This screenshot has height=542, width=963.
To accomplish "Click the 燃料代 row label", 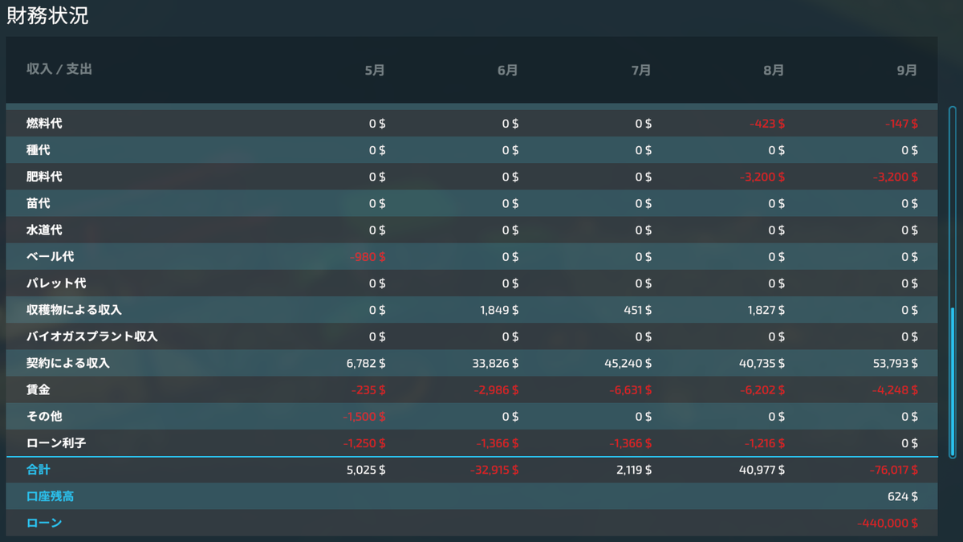I will pyautogui.click(x=44, y=124).
